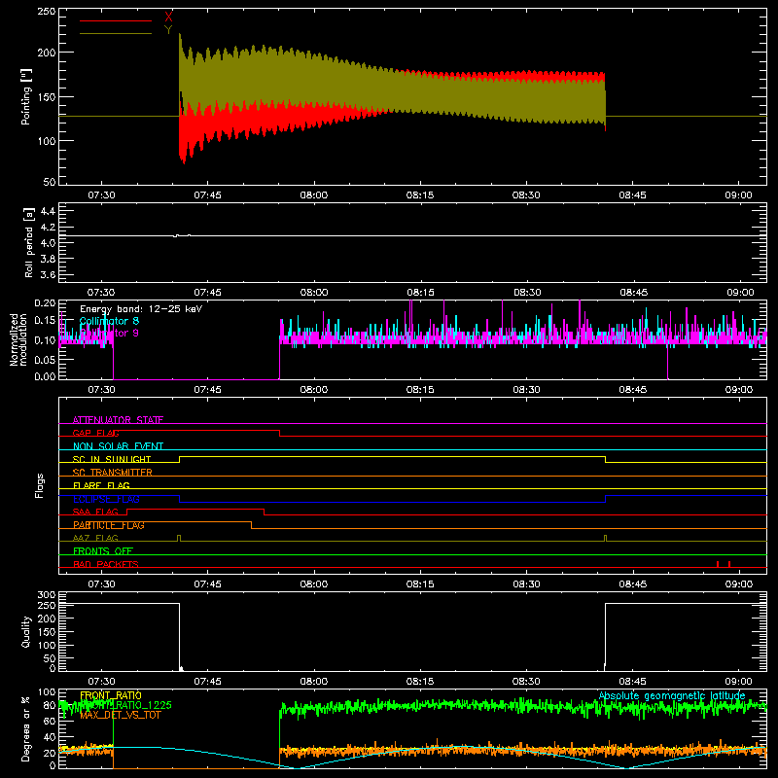Image resolution: width=778 pixels, height=778 pixels.
Task: Click the 09:00 time label under Pointing plot
Action: point(738,195)
